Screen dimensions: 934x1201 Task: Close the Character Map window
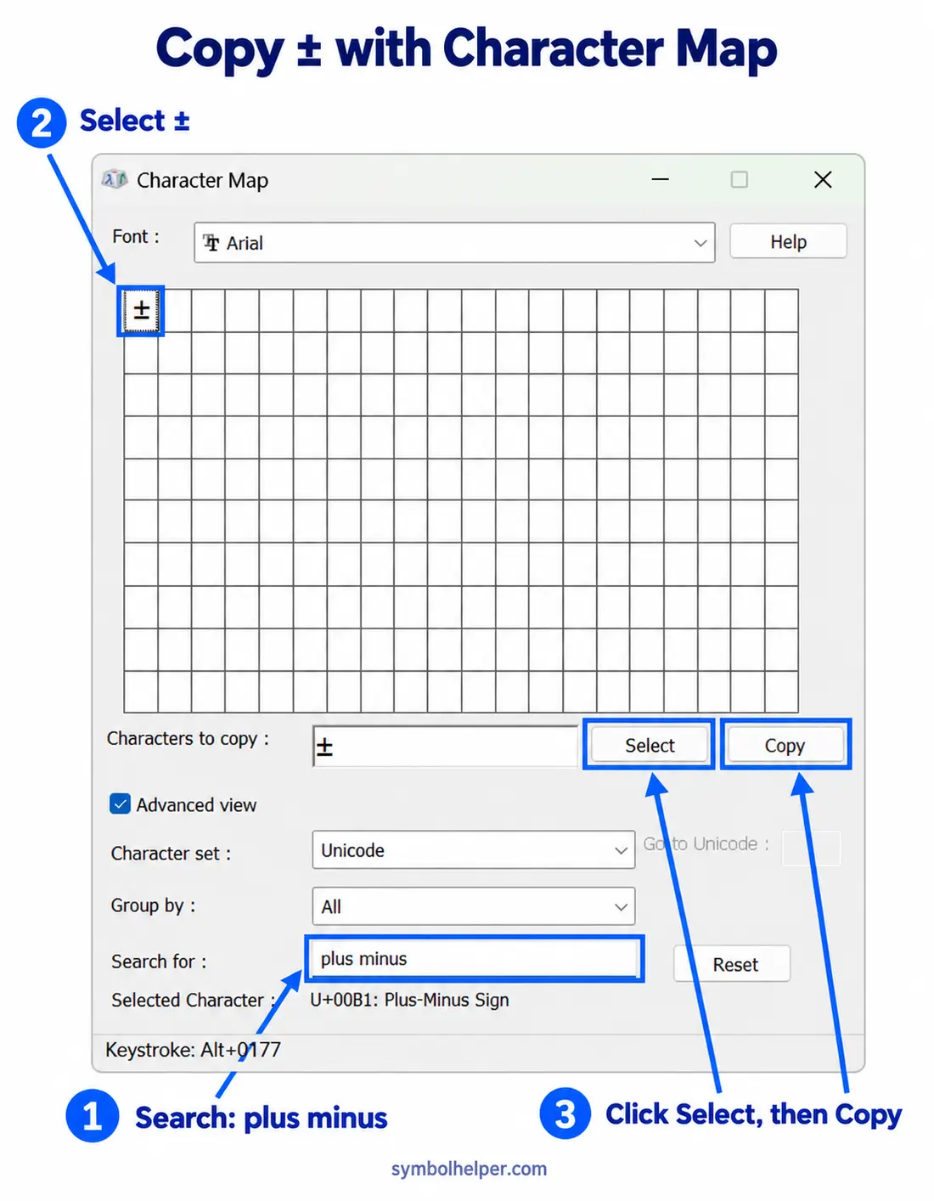tap(823, 179)
